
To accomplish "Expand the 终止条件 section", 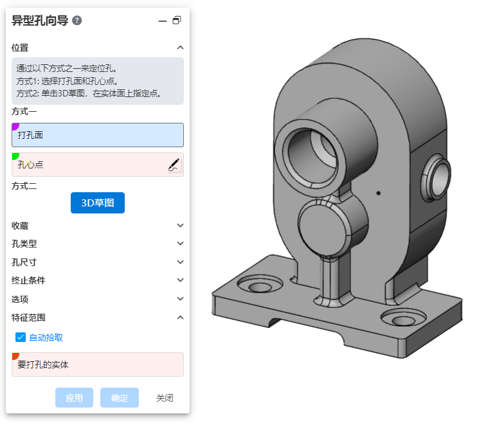I will [180, 280].
